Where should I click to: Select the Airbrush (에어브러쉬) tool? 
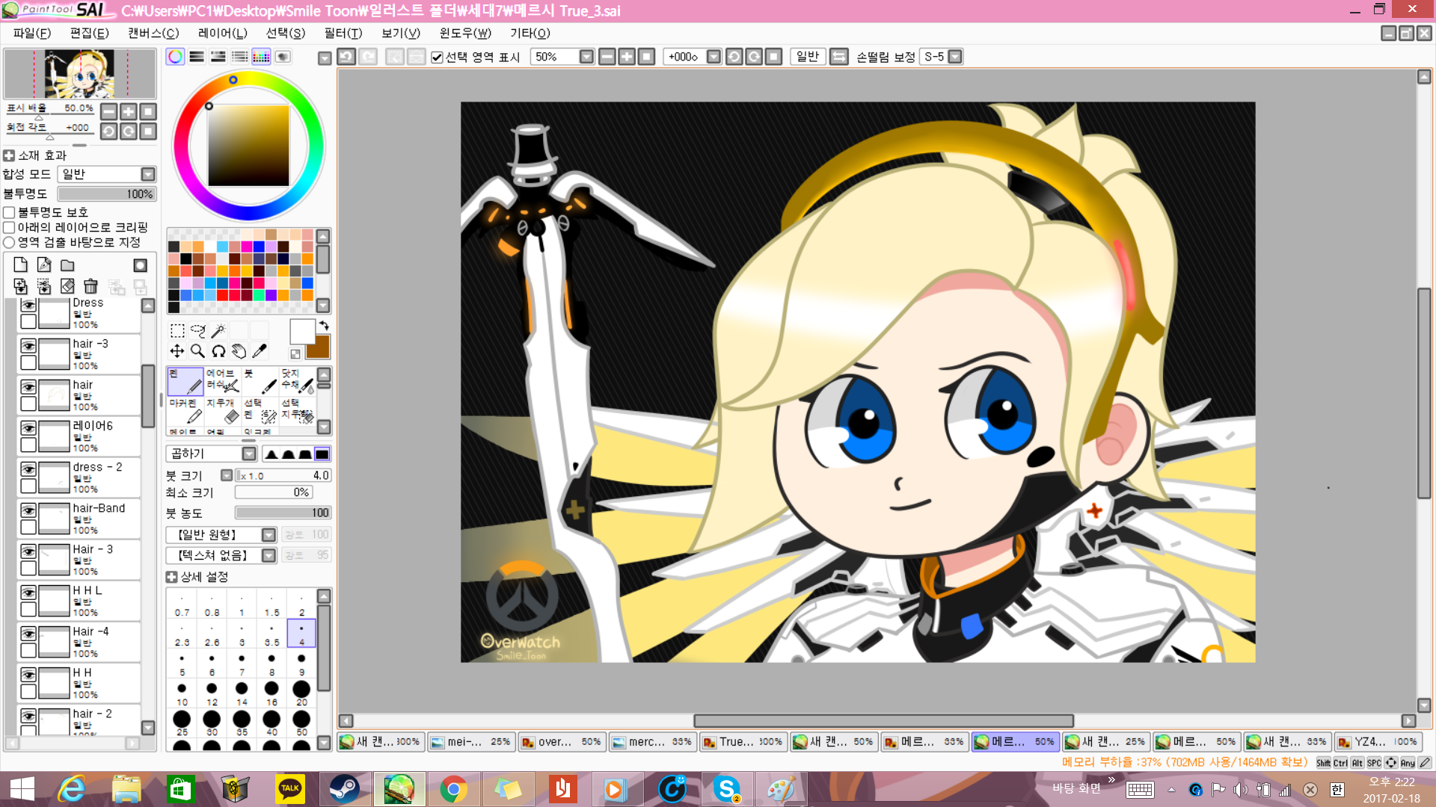(x=222, y=380)
